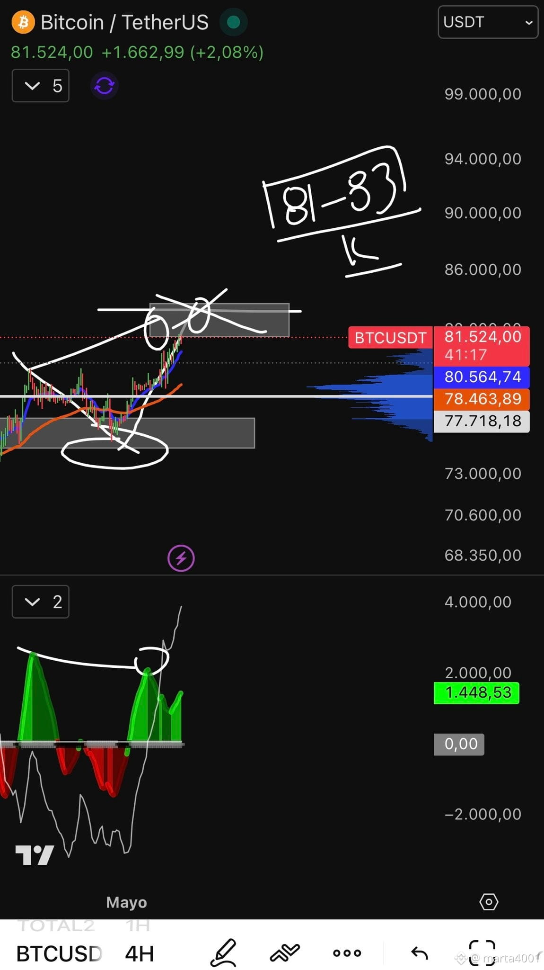
Task: Tap the 99.000,00 price scale label
Action: pos(483,94)
